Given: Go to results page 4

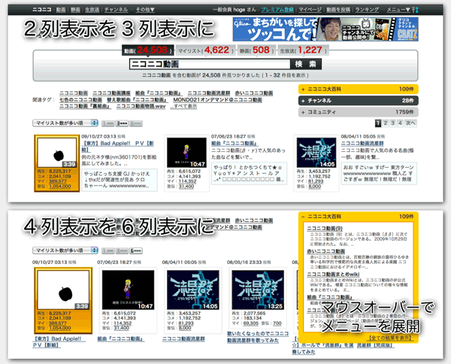Looking at the screenshot, I should 400,123.
